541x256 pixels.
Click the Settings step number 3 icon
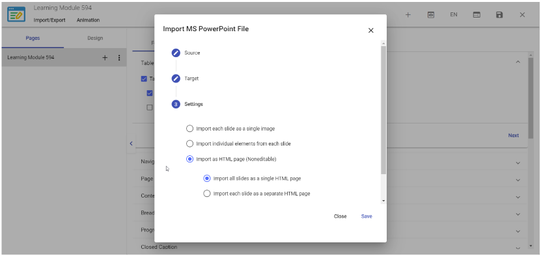[x=176, y=104]
